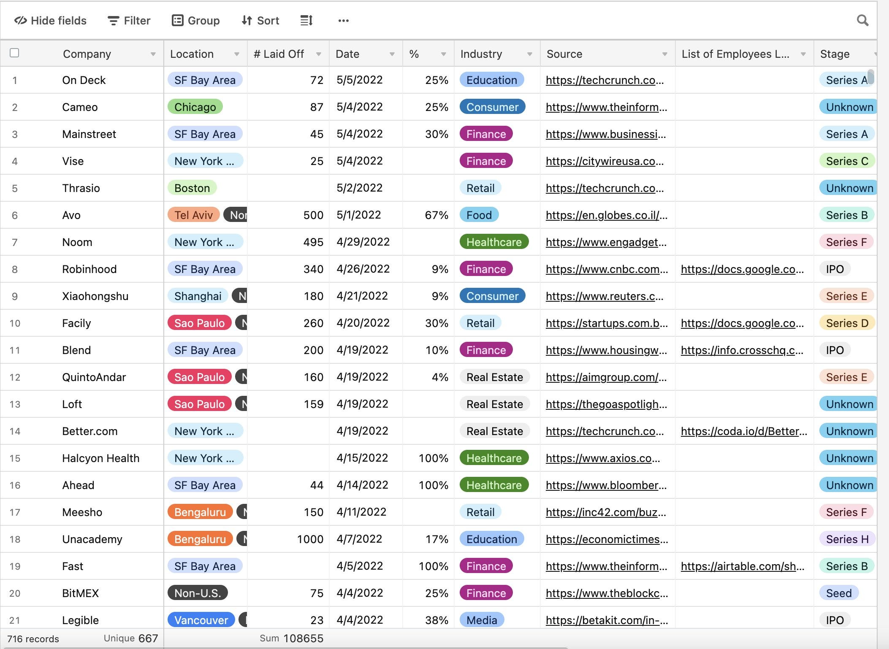This screenshot has height=649, width=889.
Task: Open the Group menu
Action: (195, 20)
